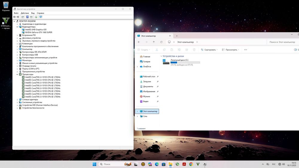Open the Действие menu in Device Manager
The height and width of the screenshot is (168, 299).
[25, 13]
